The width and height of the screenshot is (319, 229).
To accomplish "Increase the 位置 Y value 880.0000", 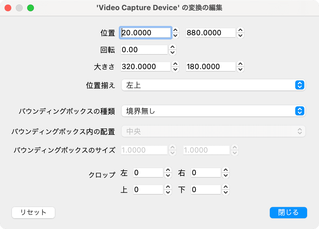I will point(240,30).
